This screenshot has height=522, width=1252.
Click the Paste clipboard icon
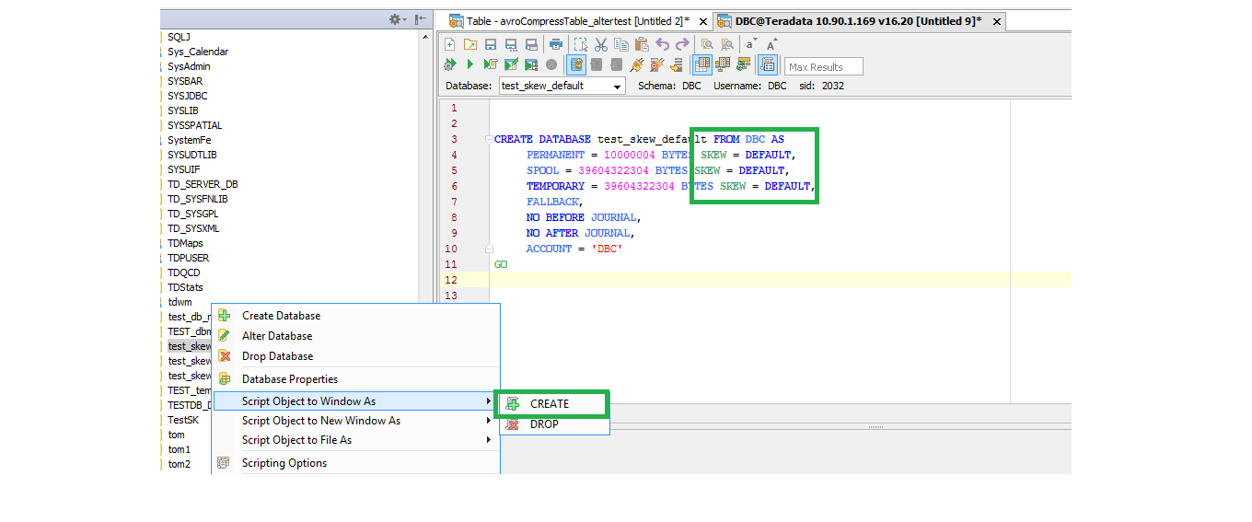(x=642, y=44)
